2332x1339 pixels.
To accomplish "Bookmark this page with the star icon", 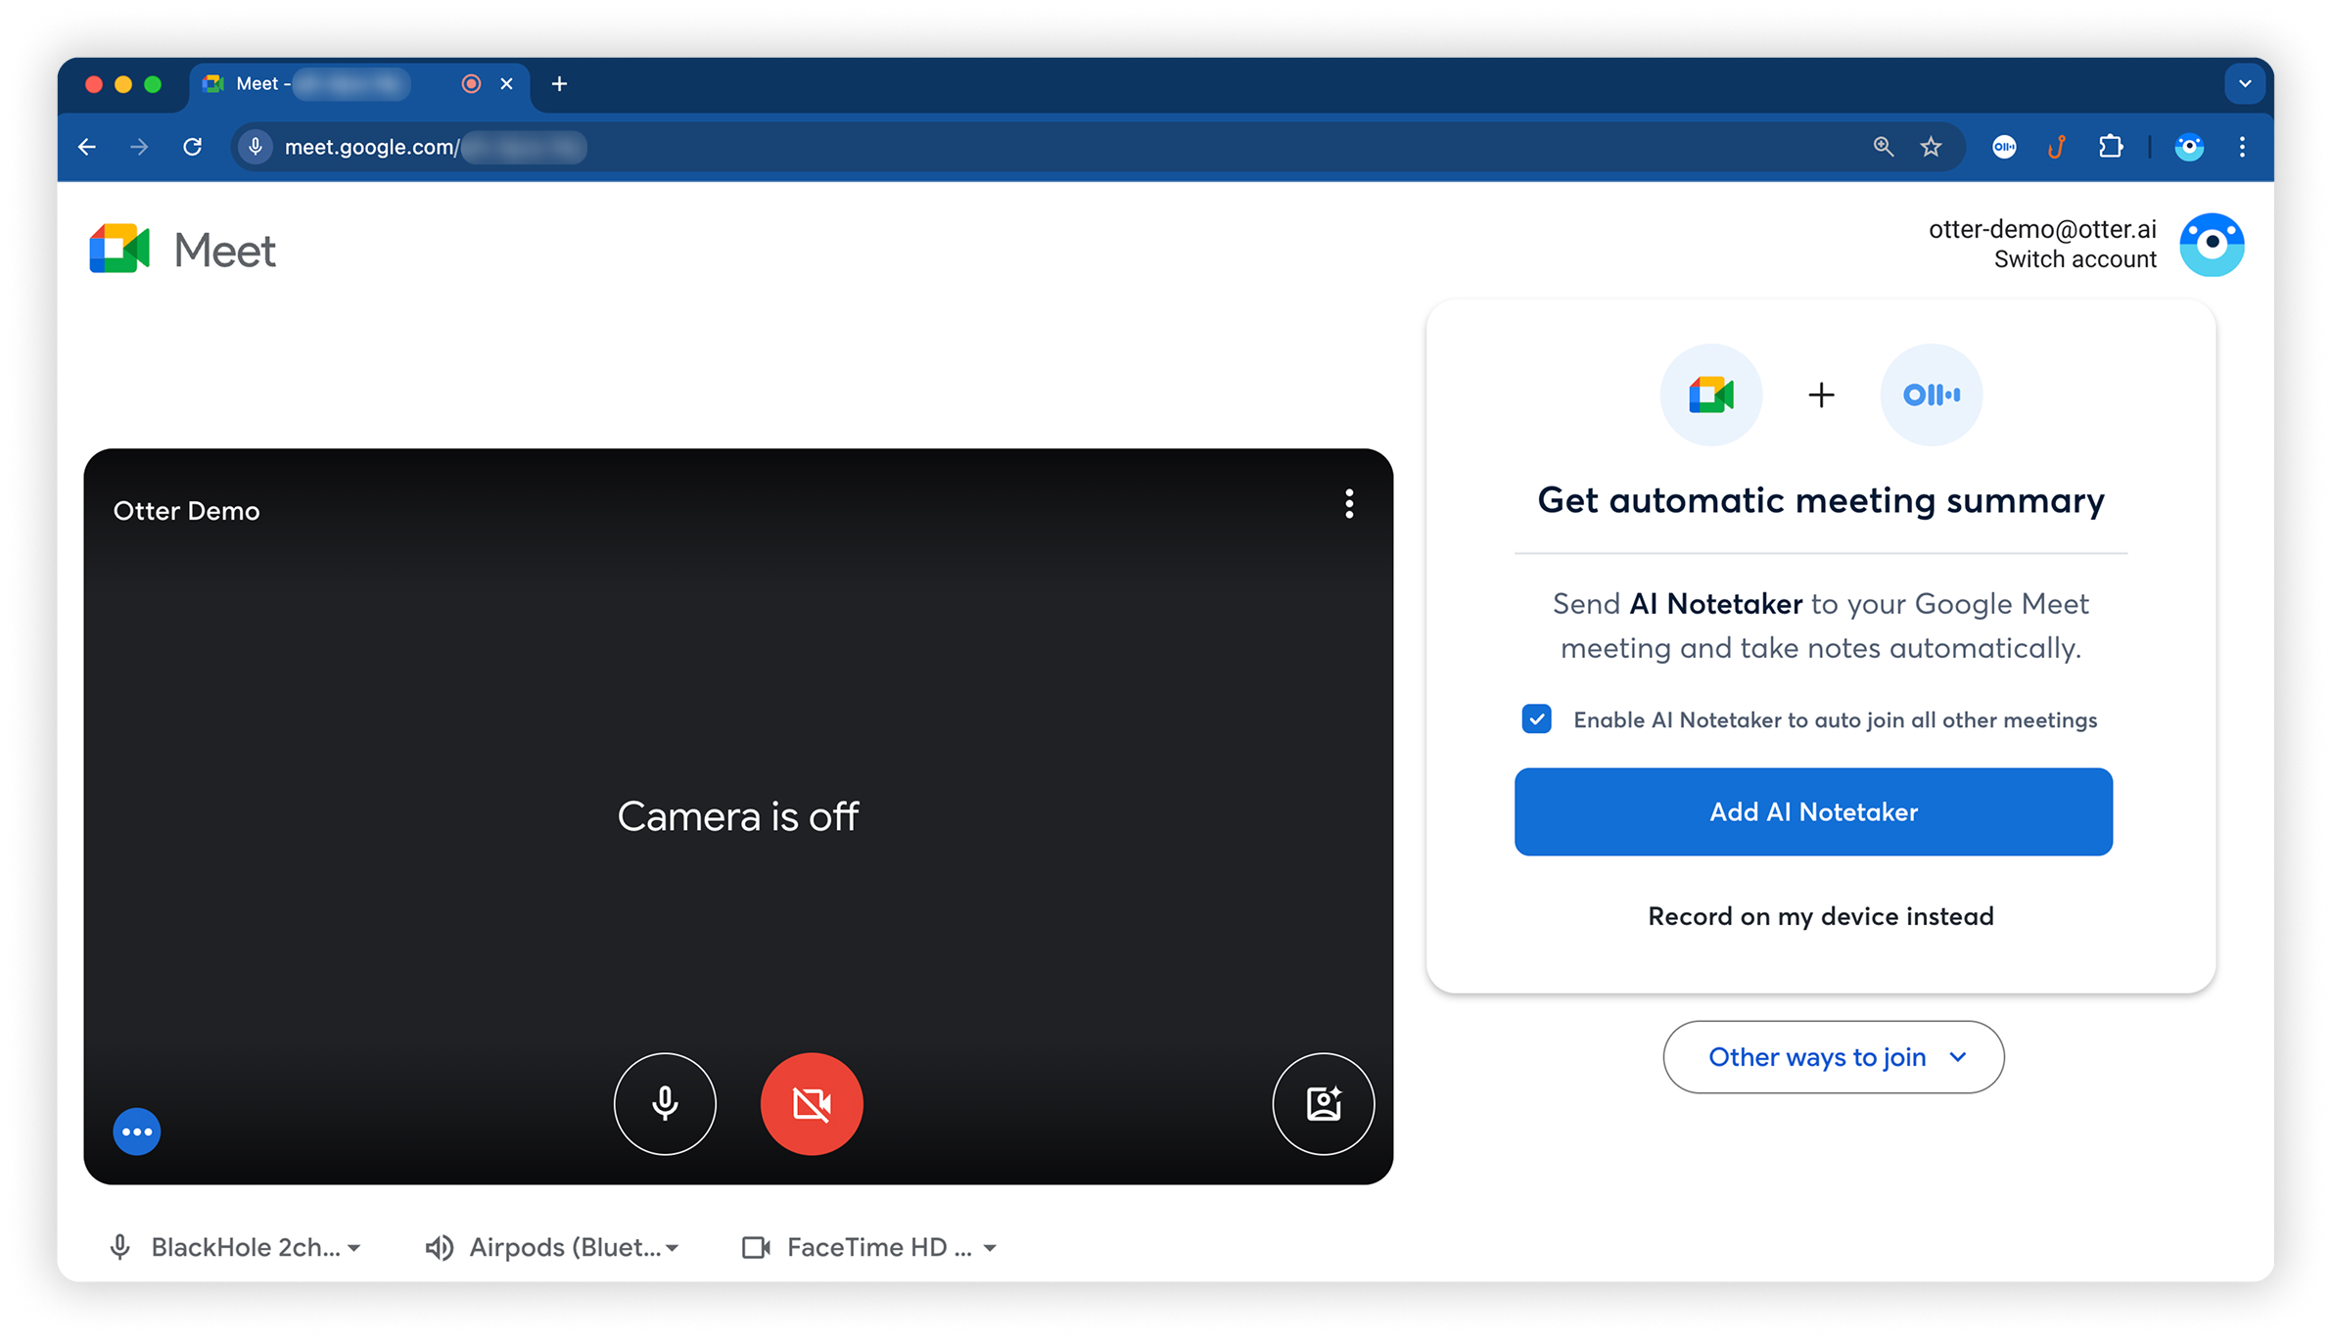I will click(1931, 147).
